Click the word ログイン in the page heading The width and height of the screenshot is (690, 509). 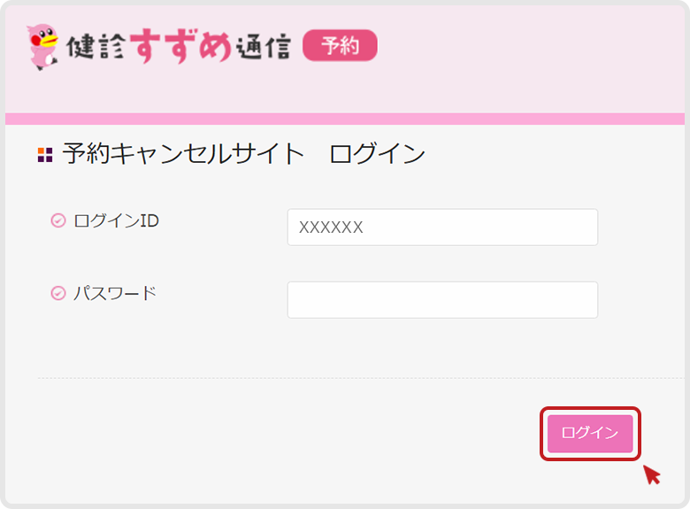tap(377, 154)
